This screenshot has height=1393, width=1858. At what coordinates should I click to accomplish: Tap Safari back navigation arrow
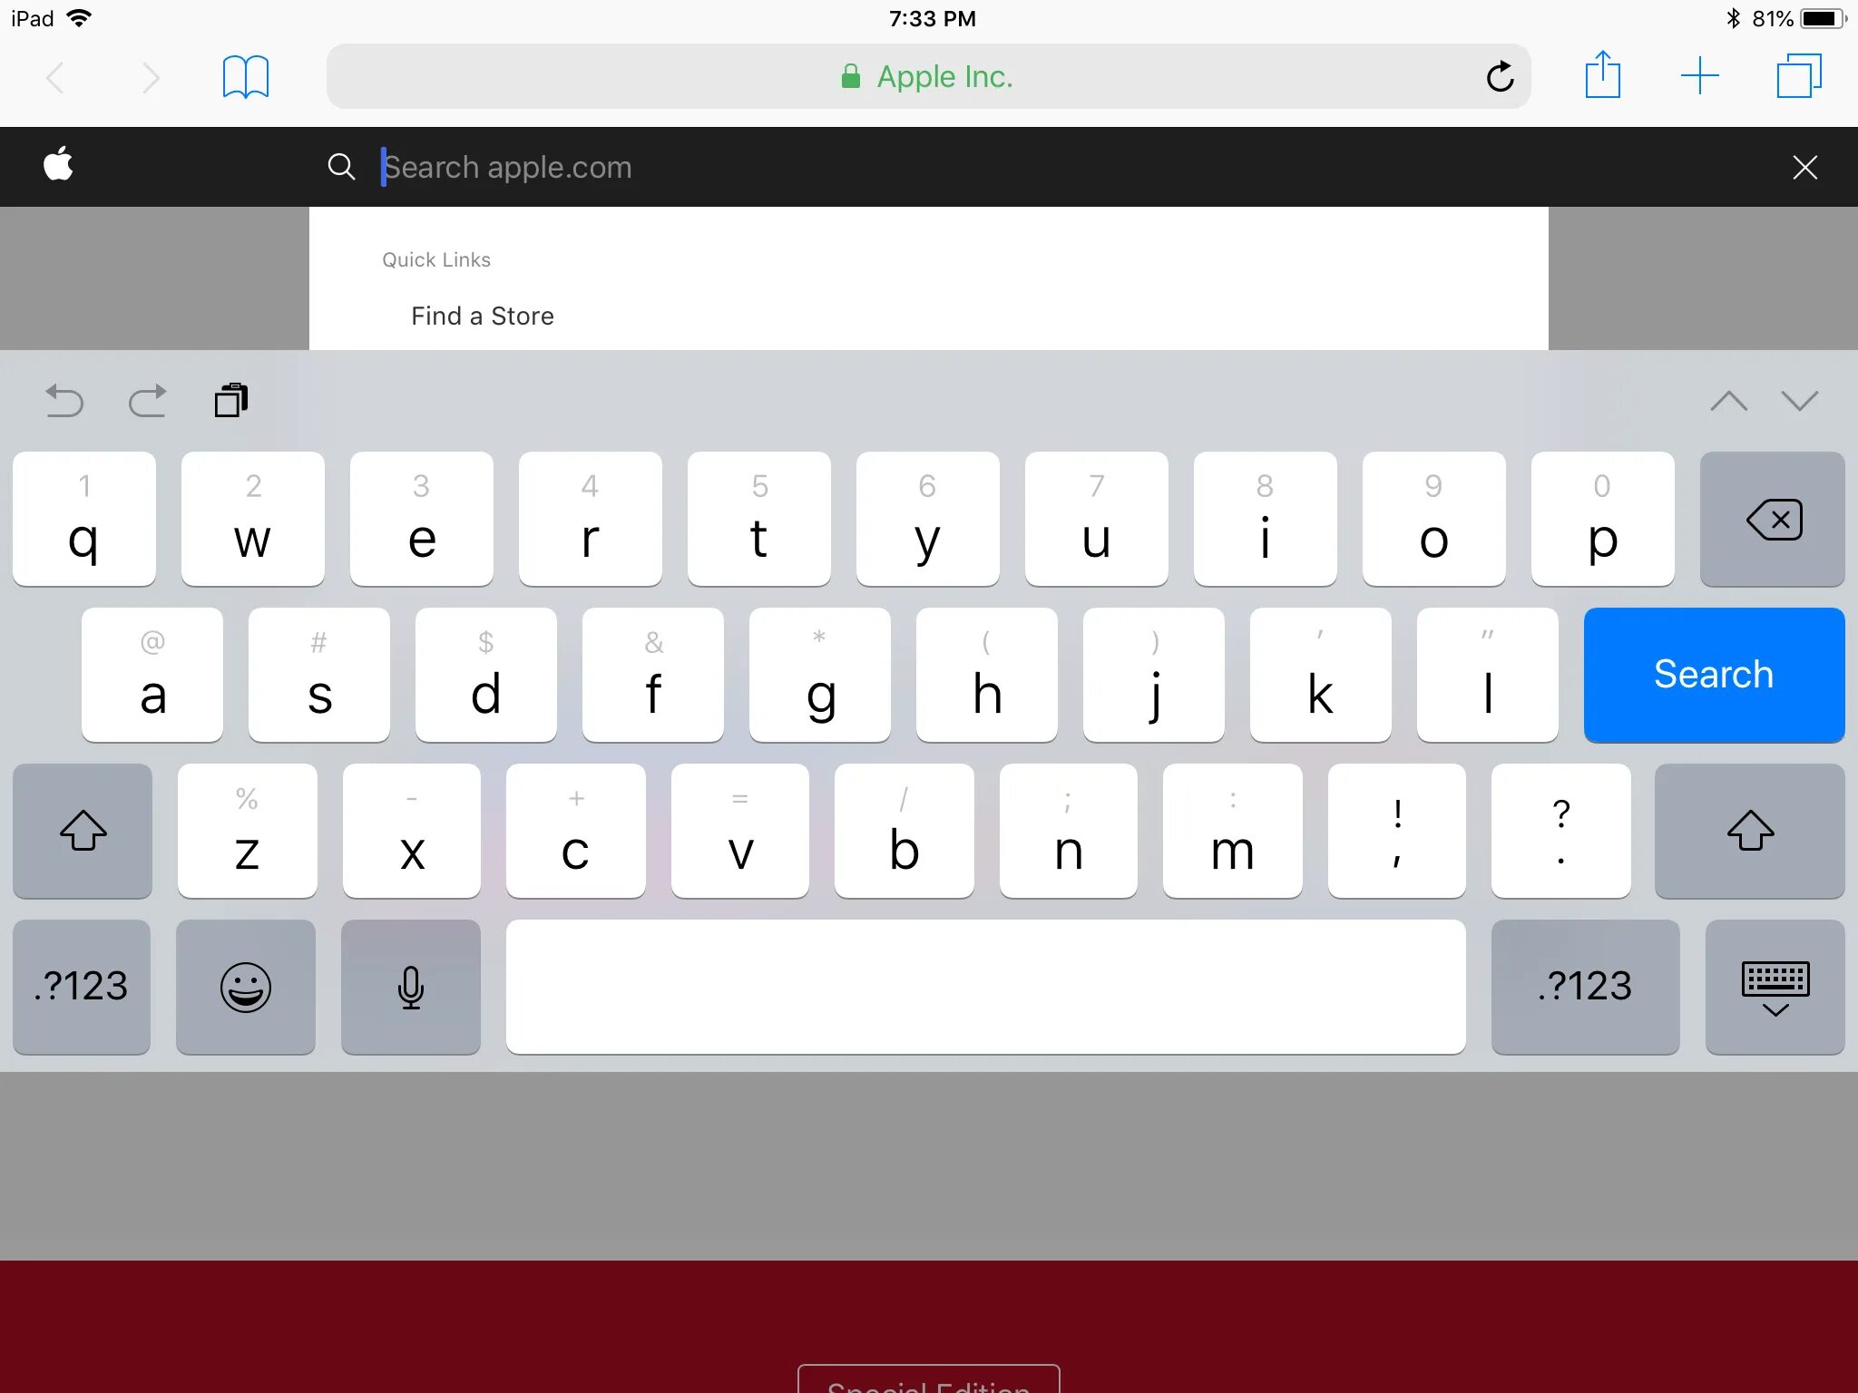57,76
